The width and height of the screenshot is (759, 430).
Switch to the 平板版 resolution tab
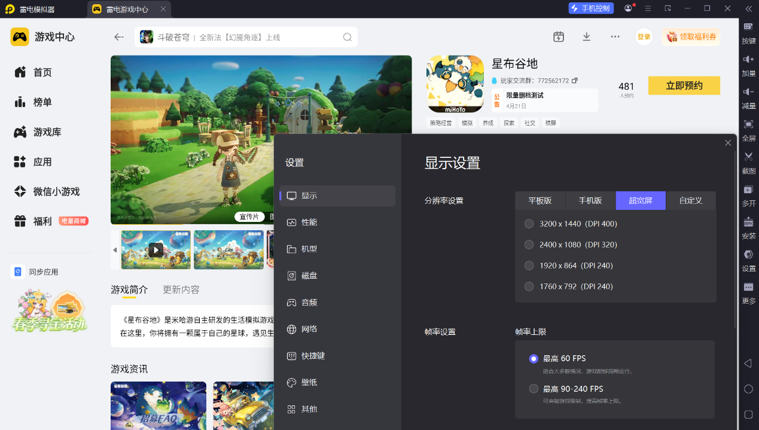(x=539, y=200)
